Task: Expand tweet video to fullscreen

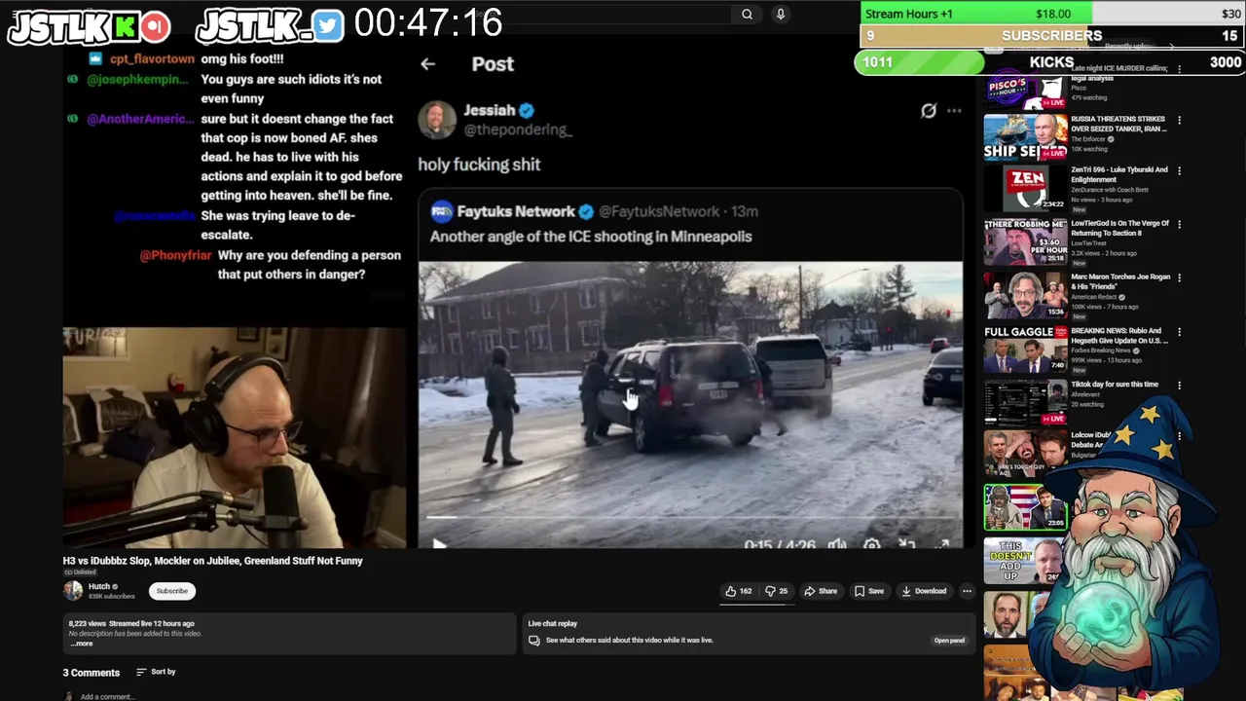Action: (942, 545)
